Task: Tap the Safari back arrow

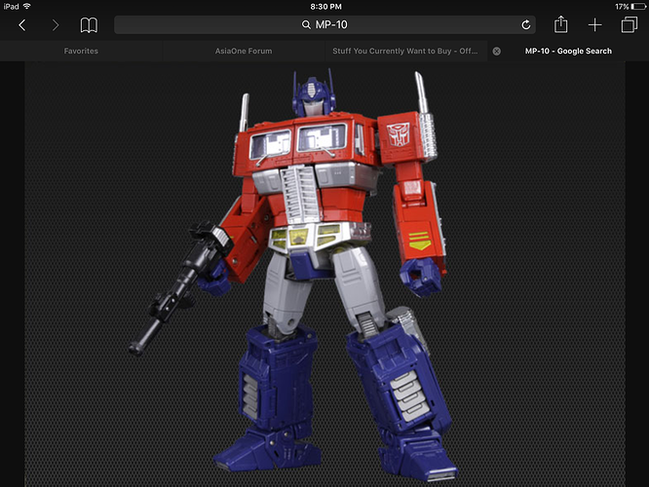Action: tap(22, 25)
